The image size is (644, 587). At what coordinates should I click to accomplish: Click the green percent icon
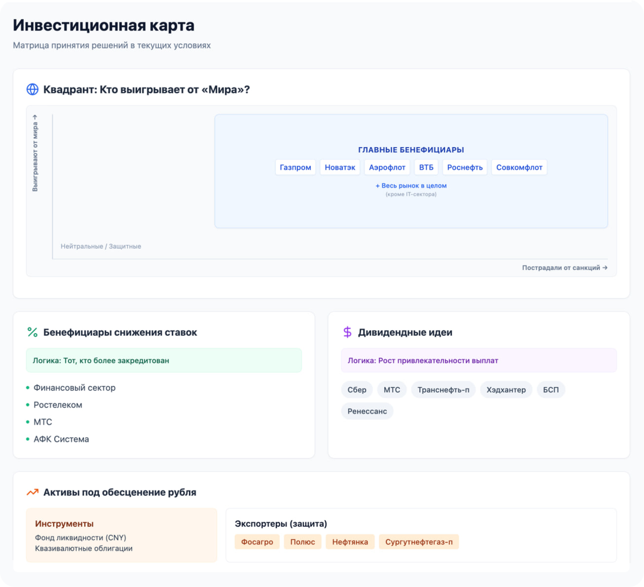pyautogui.click(x=32, y=332)
